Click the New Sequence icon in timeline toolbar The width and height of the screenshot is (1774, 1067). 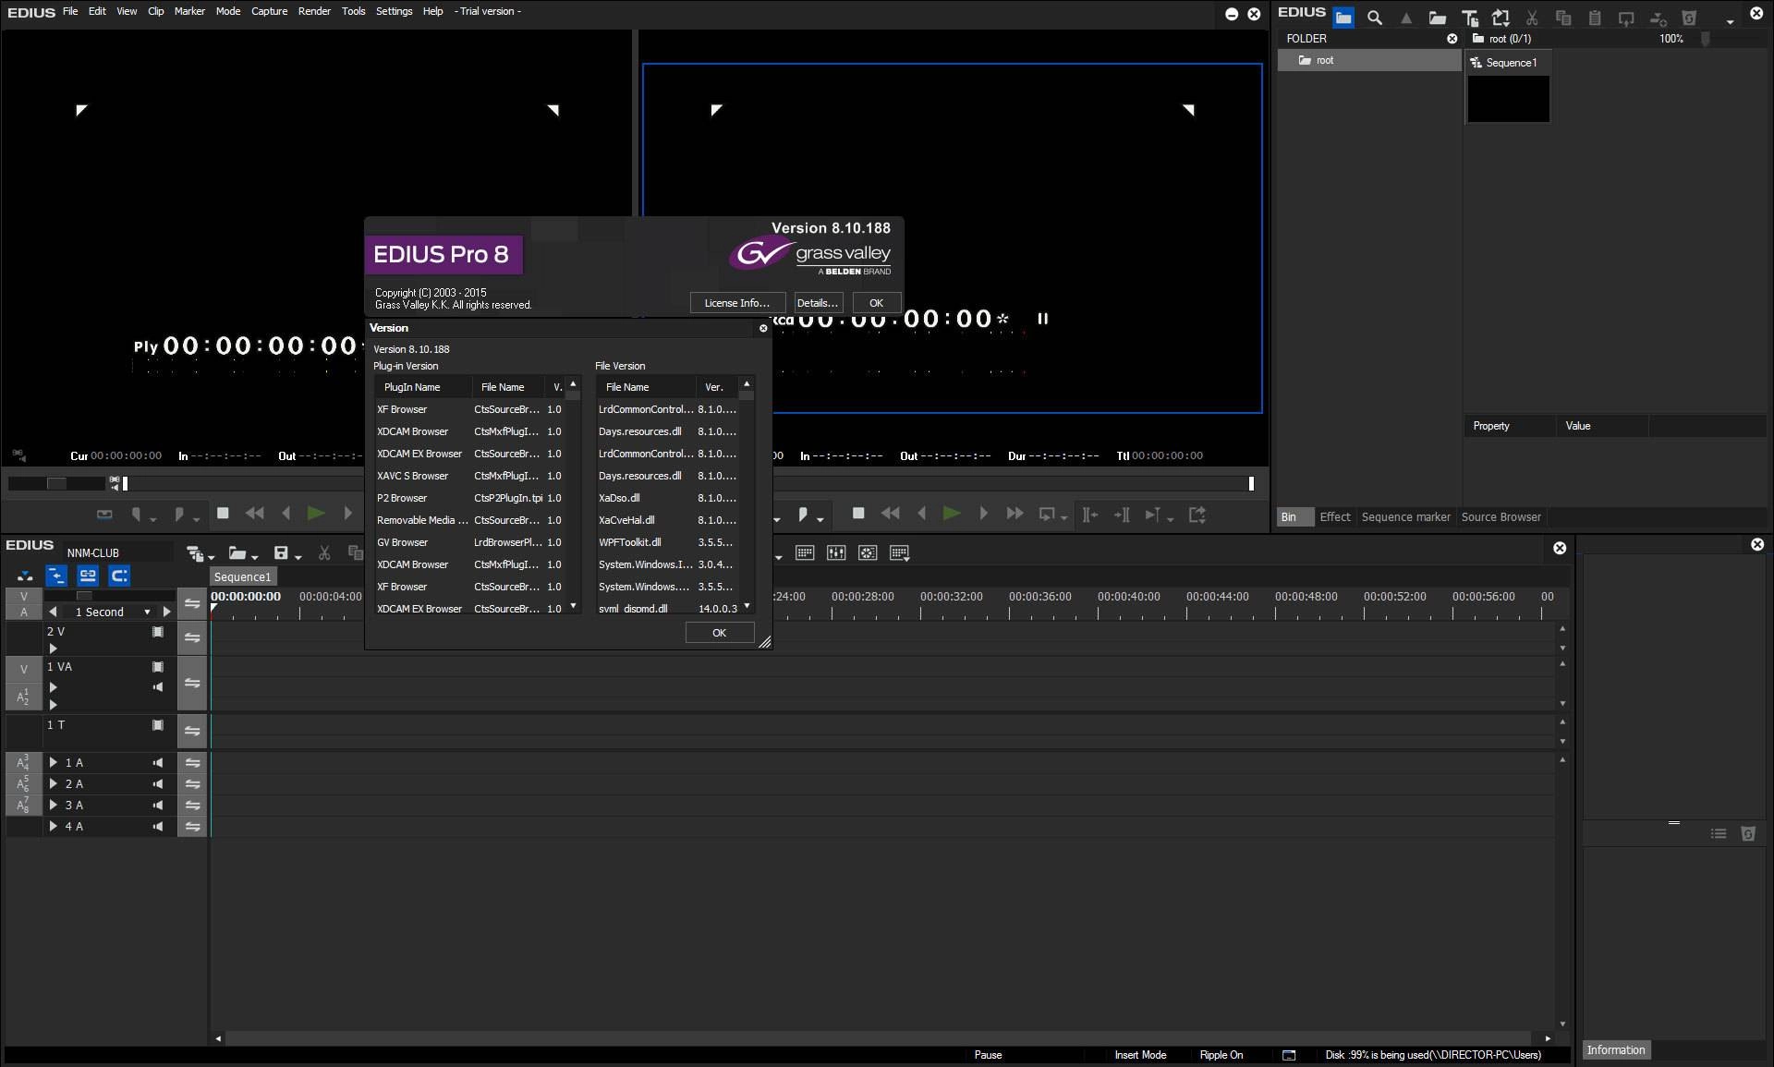tap(194, 552)
